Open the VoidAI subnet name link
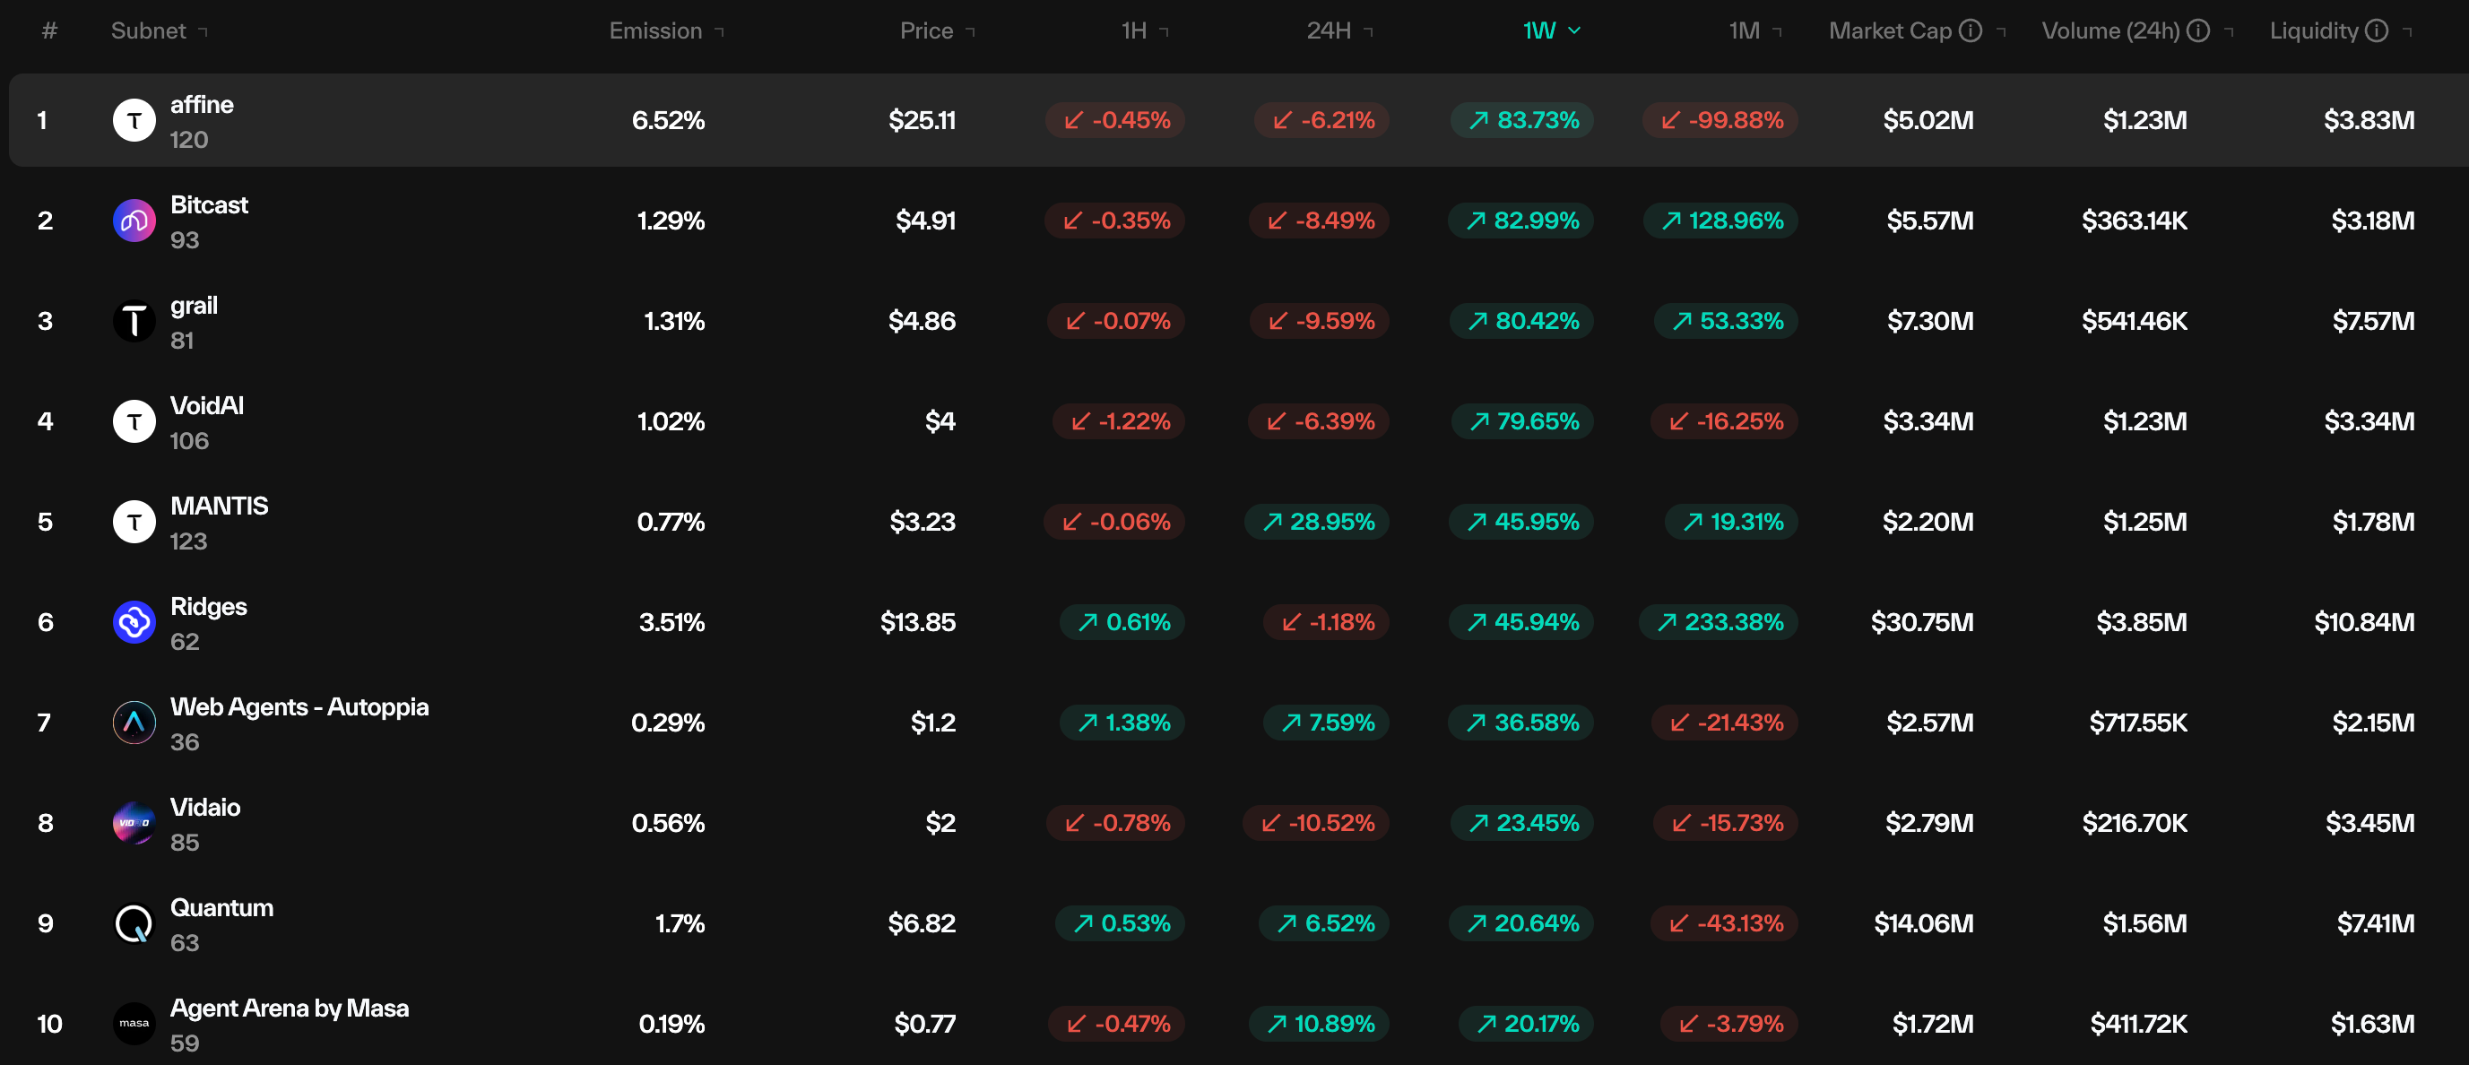Viewport: 2469px width, 1065px height. [x=207, y=405]
